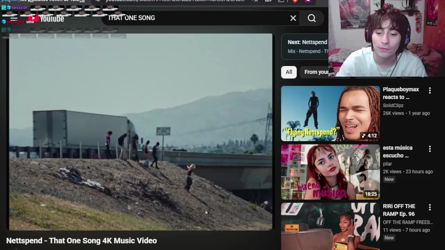Visit the SolidClipz channel name

pos(393,105)
